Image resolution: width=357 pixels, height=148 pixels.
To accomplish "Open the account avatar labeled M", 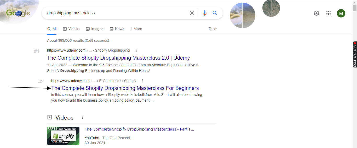I will click(x=341, y=13).
